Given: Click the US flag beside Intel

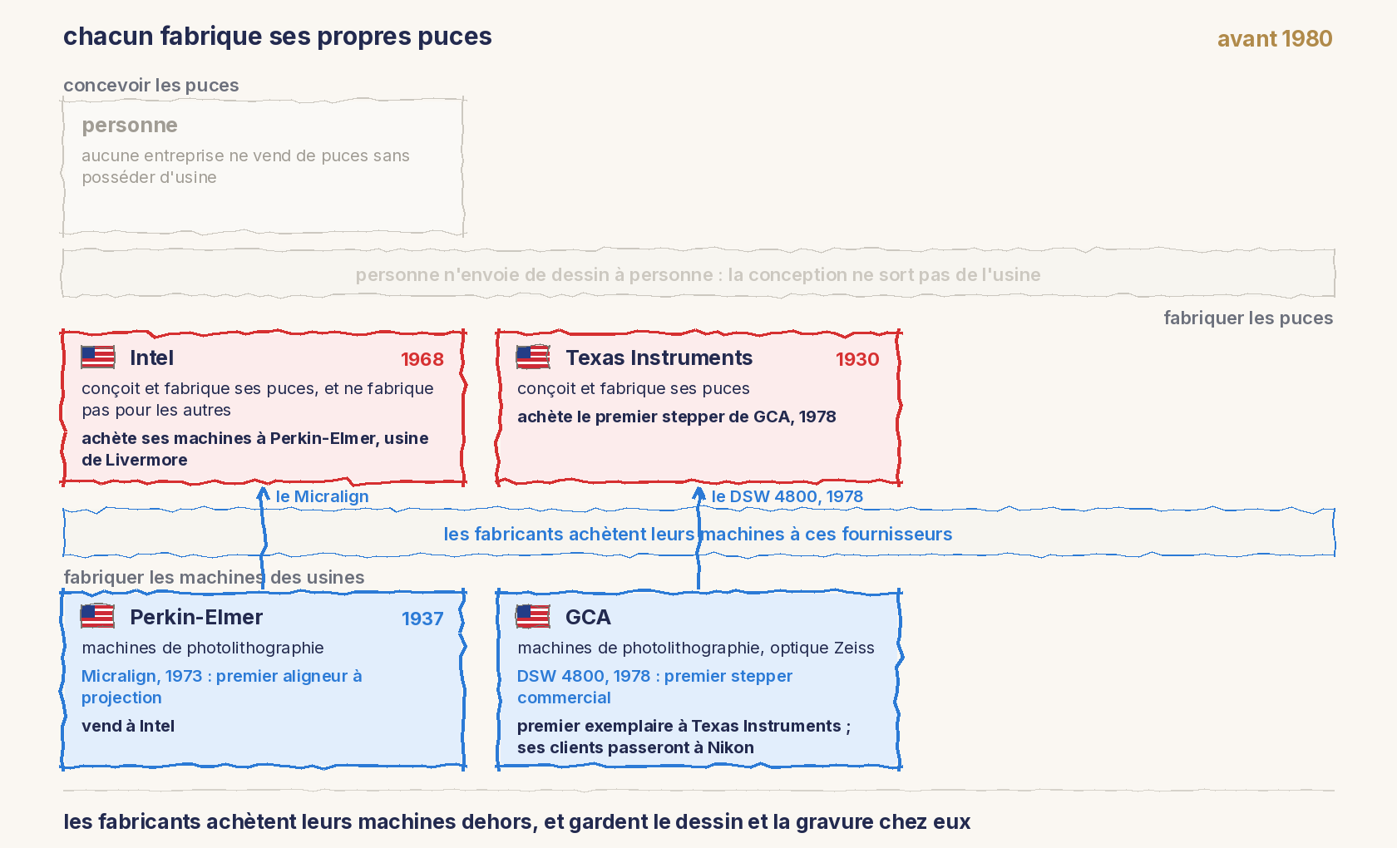Looking at the screenshot, I should pyautogui.click(x=98, y=357).
